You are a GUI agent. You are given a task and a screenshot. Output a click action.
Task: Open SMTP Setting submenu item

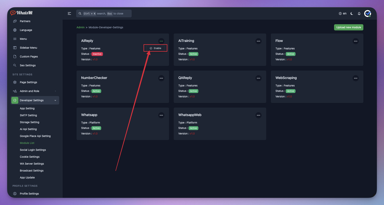(x=28, y=115)
